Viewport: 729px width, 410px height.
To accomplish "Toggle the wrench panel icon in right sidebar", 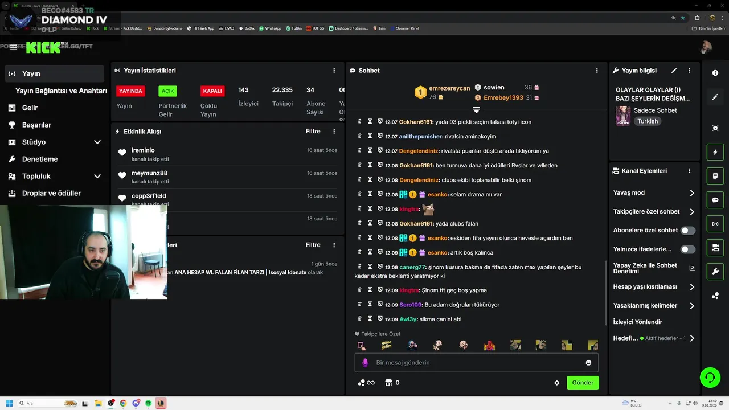I will [715, 272].
